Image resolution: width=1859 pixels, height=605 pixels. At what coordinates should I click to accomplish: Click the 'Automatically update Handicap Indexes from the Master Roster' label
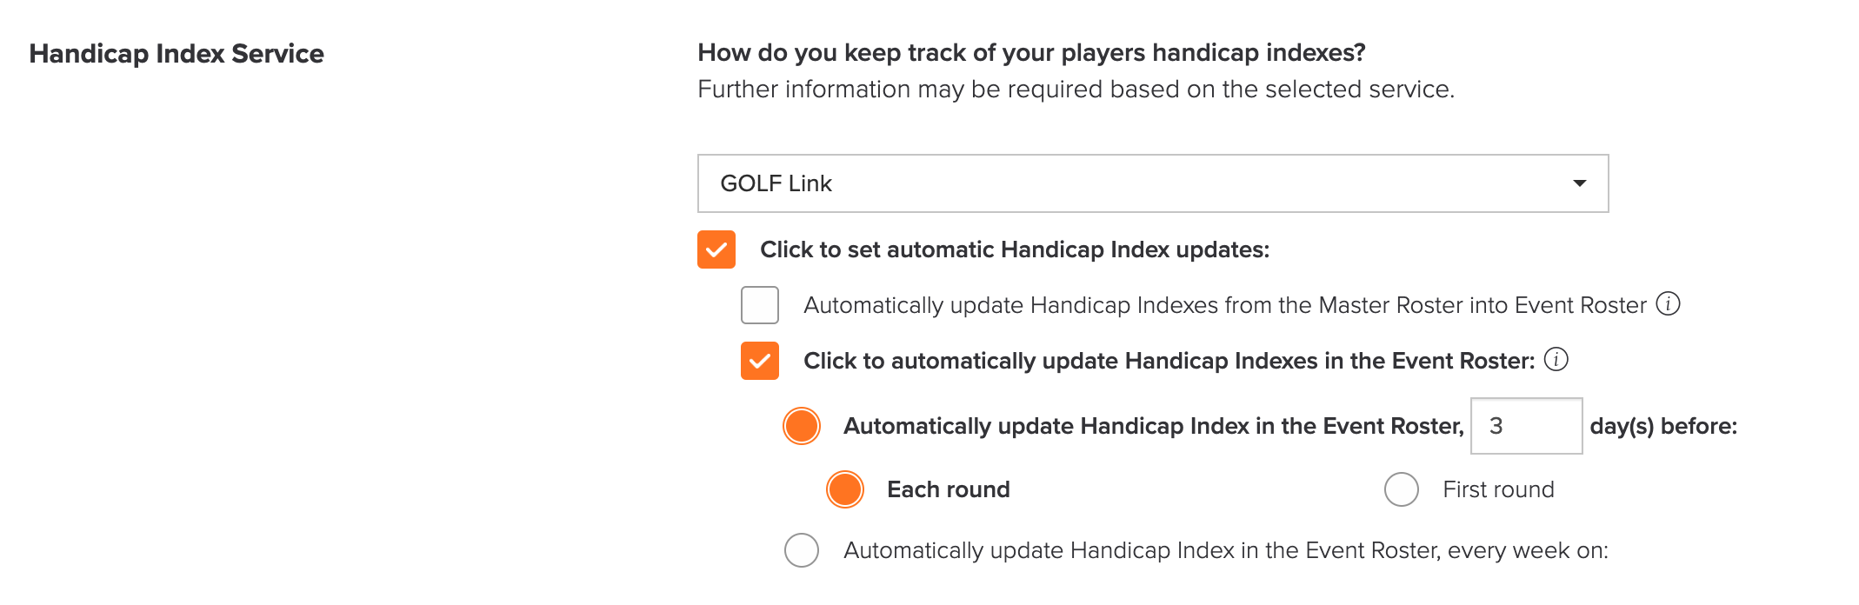pyautogui.click(x=1225, y=305)
